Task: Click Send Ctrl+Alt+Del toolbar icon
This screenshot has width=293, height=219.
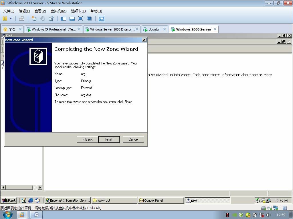Action: 22,19
